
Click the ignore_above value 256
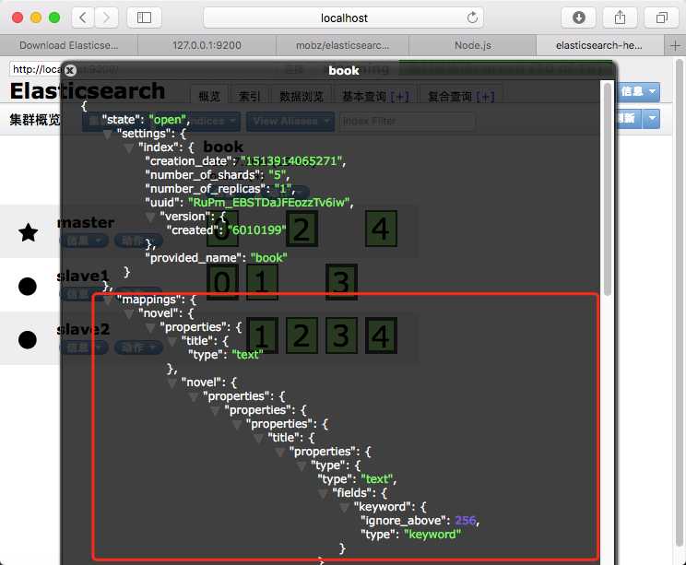(x=465, y=521)
